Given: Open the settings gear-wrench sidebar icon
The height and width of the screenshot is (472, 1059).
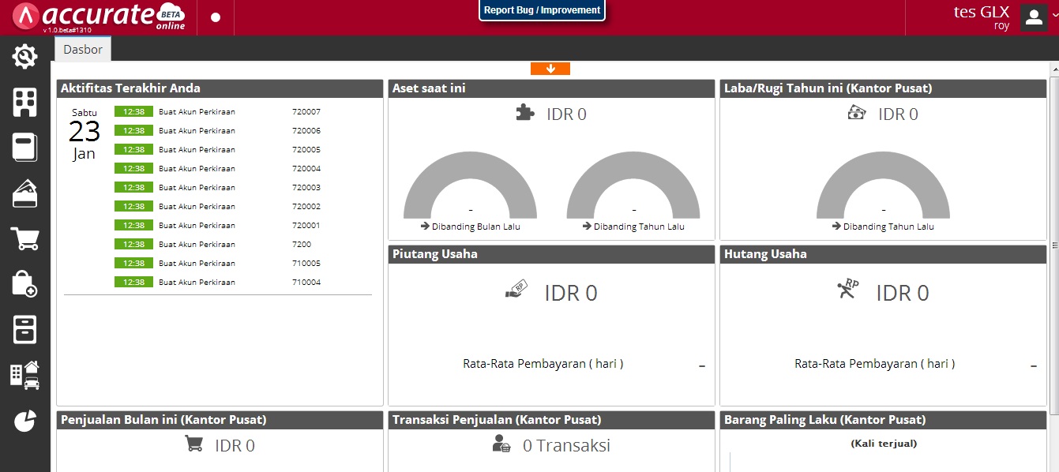Looking at the screenshot, I should click(x=25, y=56).
